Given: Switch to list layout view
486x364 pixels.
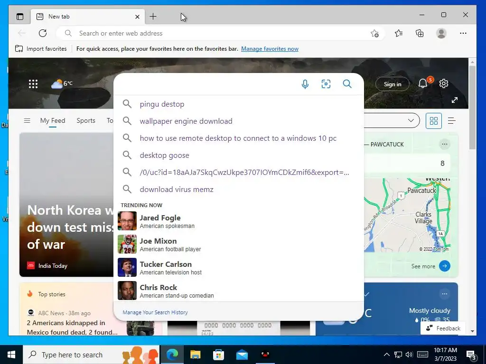Looking at the screenshot, I should pyautogui.click(x=452, y=121).
